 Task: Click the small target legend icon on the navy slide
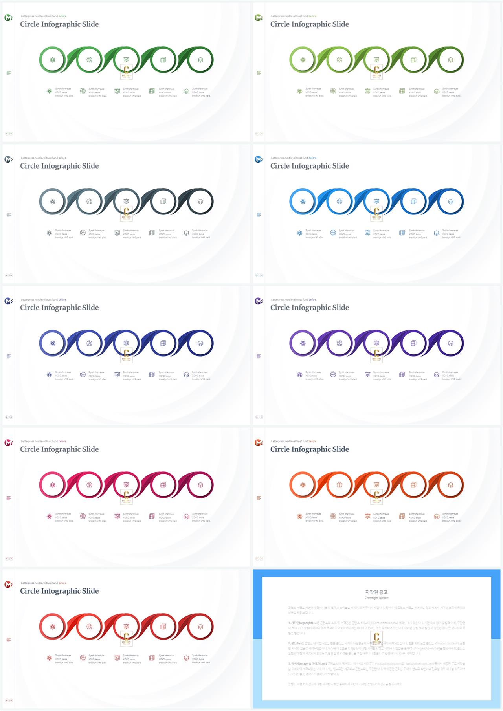coord(83,374)
